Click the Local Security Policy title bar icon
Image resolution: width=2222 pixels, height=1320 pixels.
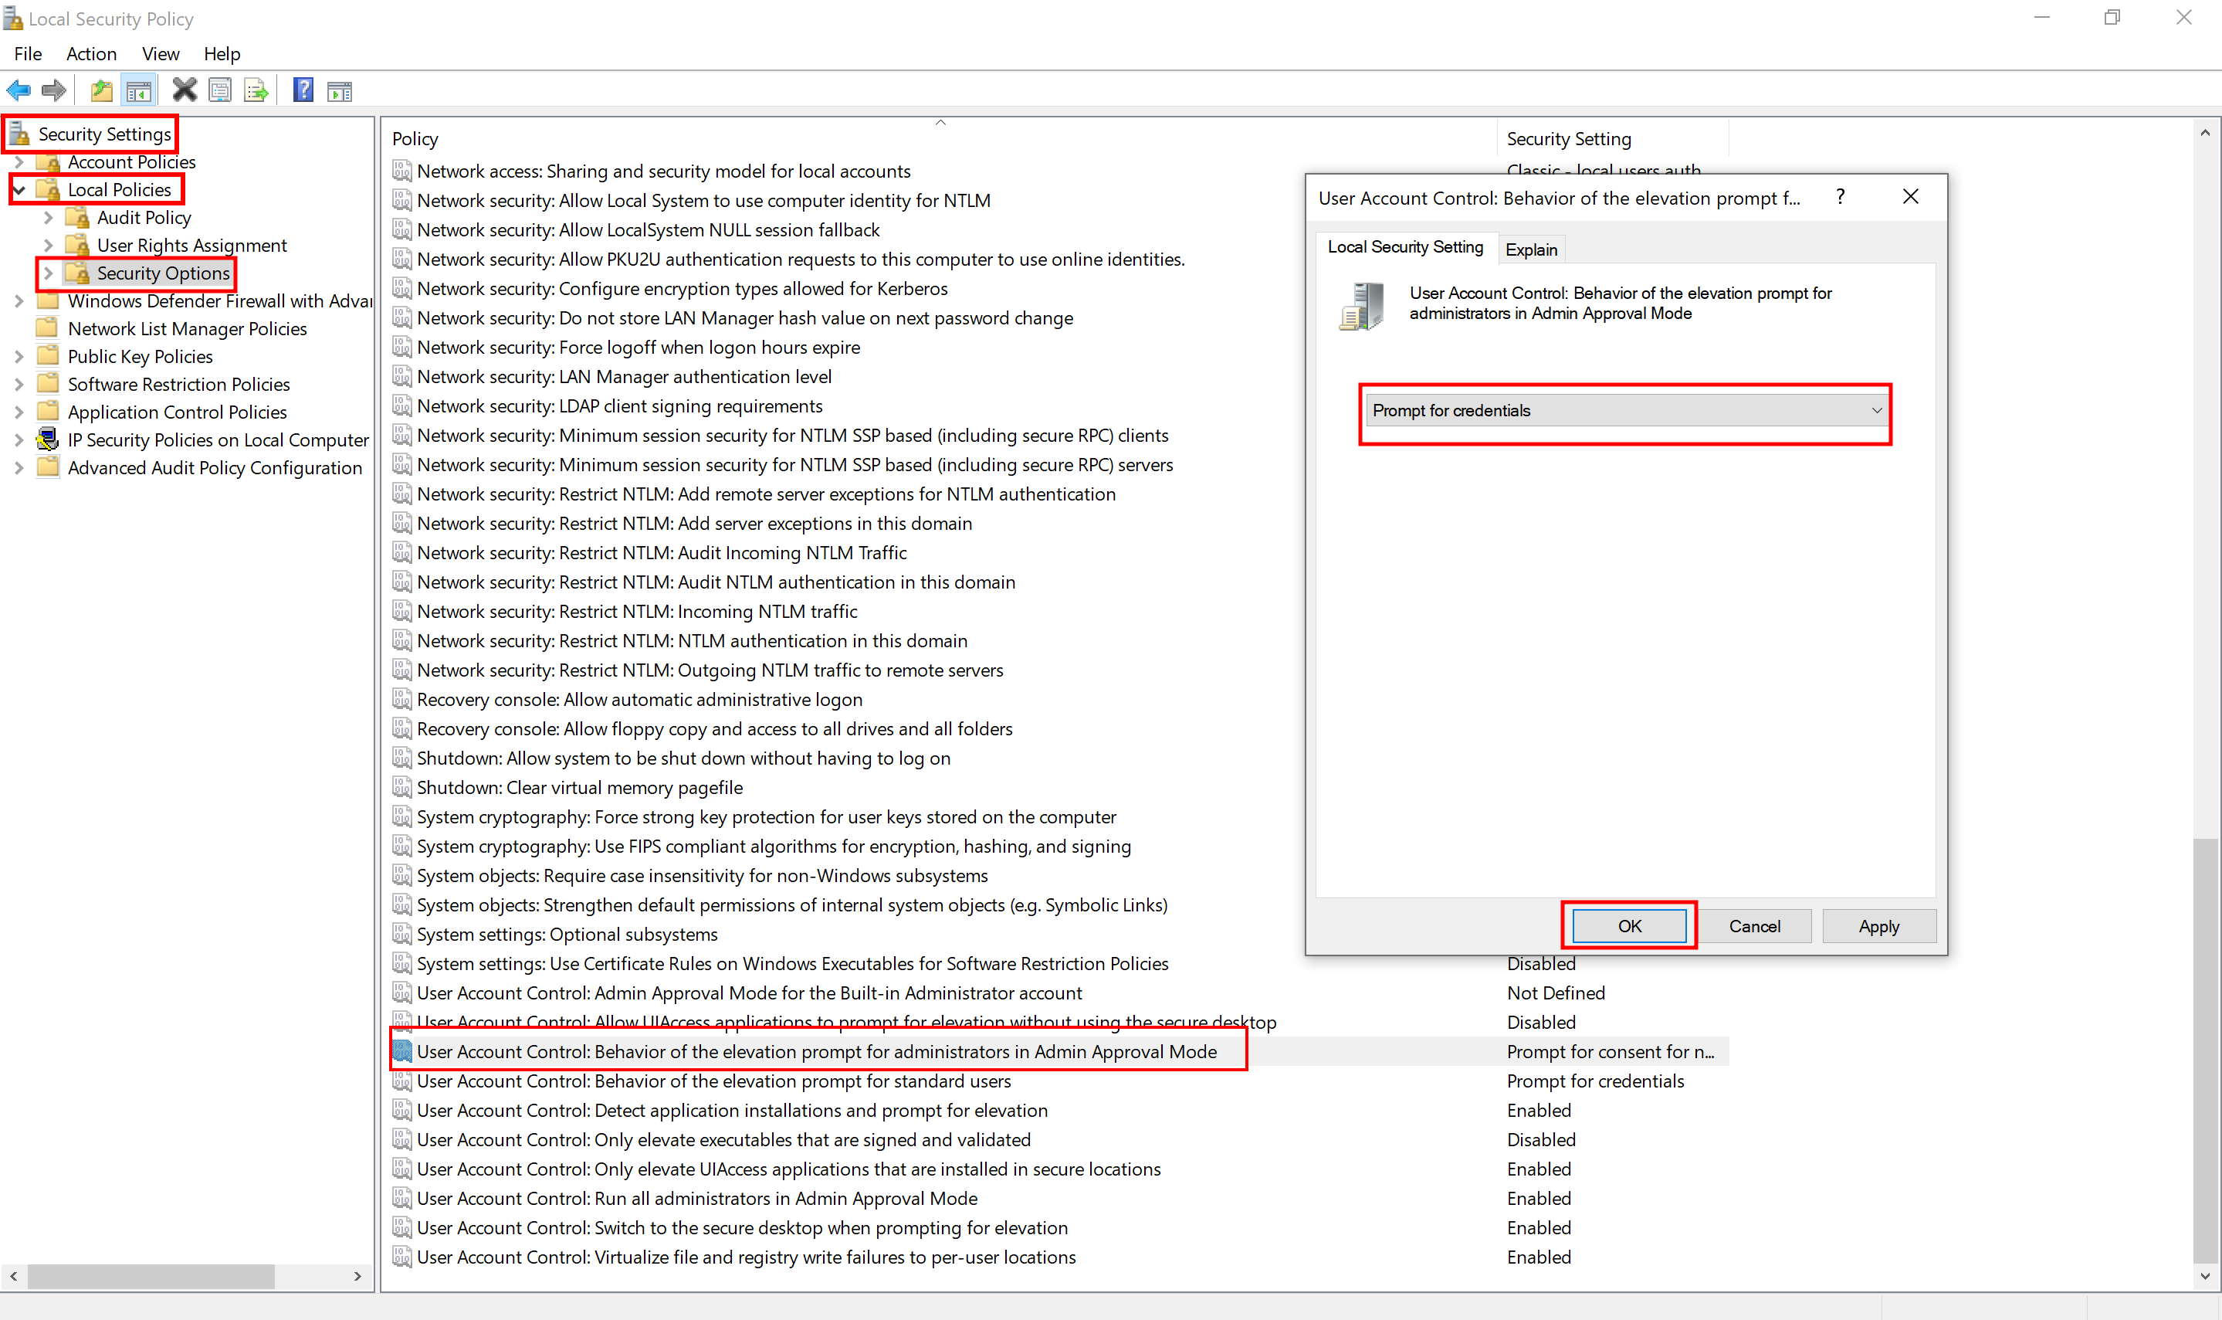click(12, 18)
